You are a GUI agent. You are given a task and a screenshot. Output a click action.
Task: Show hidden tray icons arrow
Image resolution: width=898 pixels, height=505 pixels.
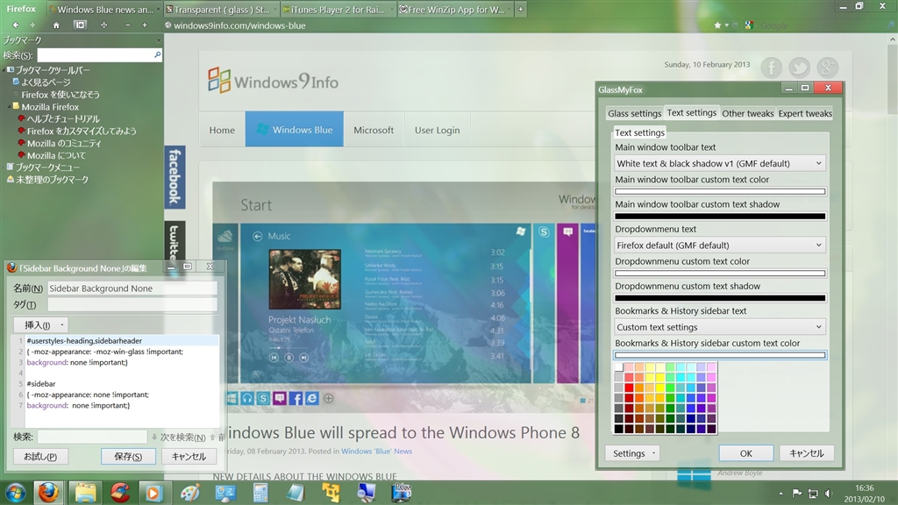pyautogui.click(x=780, y=493)
